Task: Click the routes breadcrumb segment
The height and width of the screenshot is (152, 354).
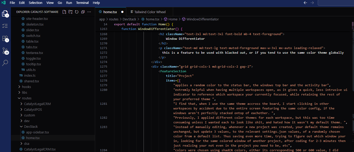Action: 114,19
